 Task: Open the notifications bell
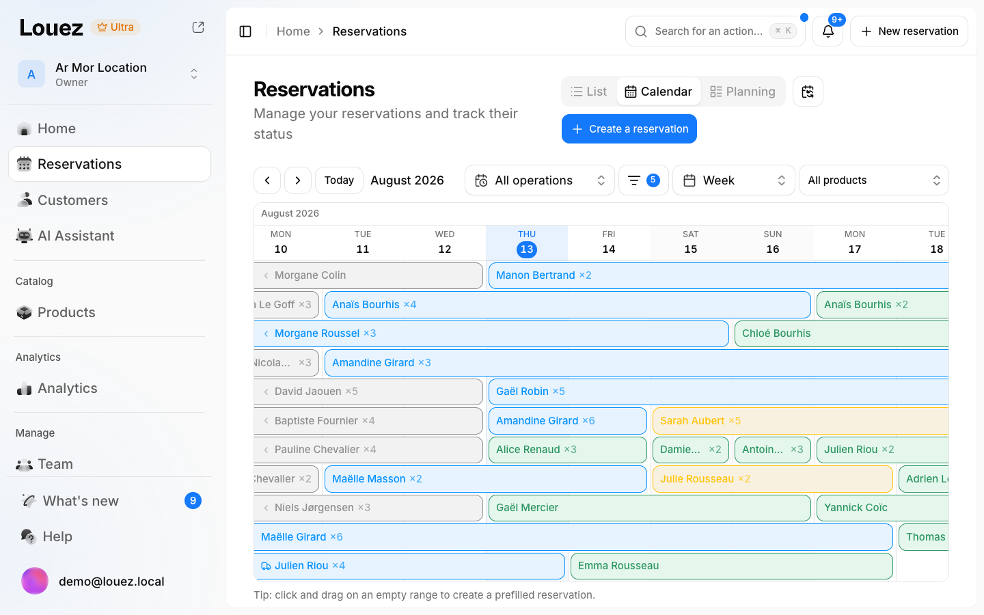[828, 31]
